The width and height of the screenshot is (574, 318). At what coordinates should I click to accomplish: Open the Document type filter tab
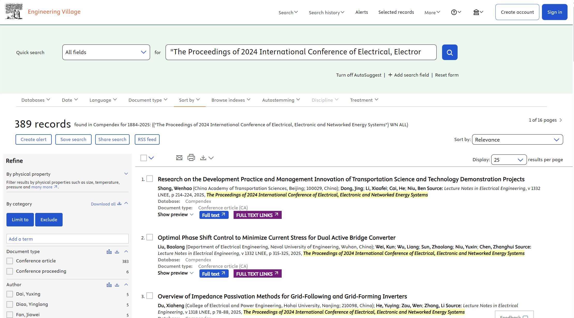(148, 100)
